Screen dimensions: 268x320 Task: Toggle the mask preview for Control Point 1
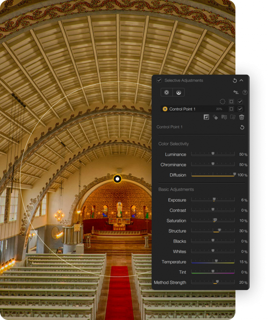point(232,109)
